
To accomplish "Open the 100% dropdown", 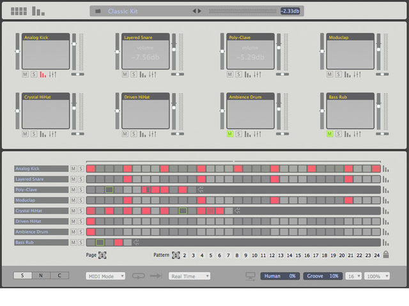I will (377, 276).
